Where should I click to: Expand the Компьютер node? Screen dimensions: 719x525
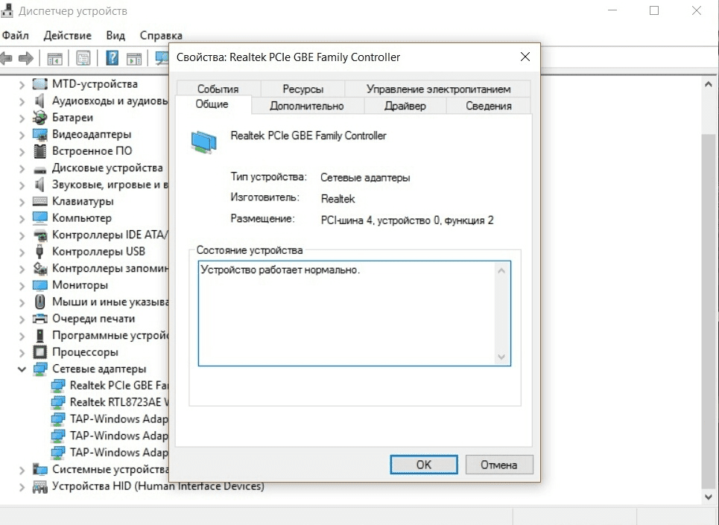pos(22,218)
